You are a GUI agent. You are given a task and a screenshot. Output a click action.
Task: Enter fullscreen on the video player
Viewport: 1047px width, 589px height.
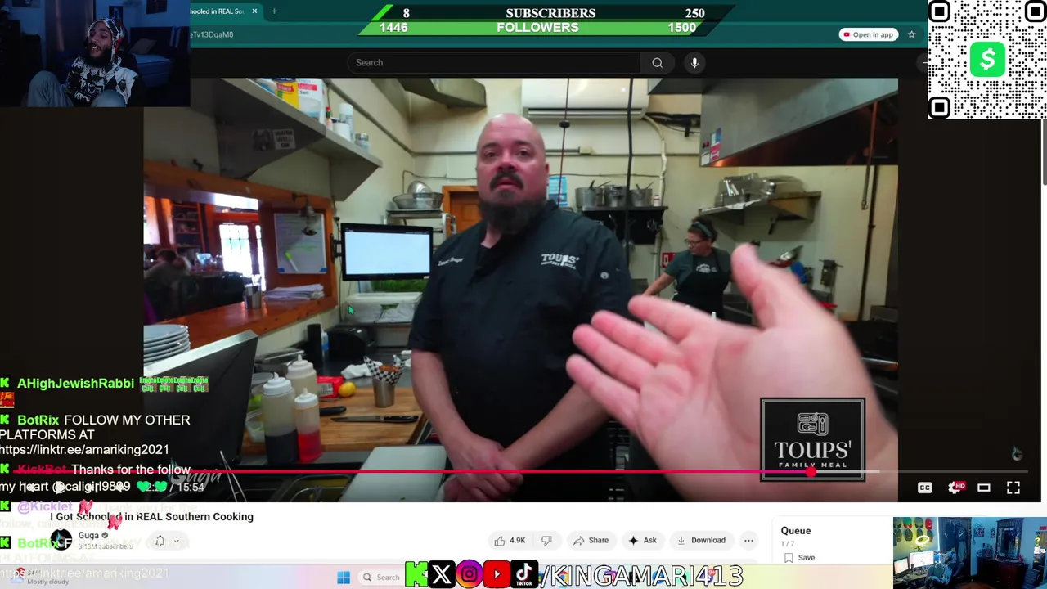1013,488
